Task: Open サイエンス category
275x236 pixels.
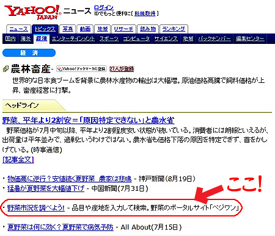Action: (x=166, y=38)
